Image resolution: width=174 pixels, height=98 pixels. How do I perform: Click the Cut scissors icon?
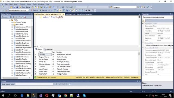[x=44, y=7]
